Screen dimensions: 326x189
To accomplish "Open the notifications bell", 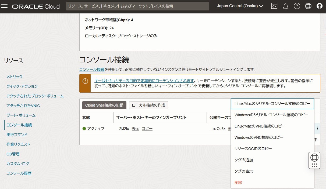I will [x=286, y=6].
